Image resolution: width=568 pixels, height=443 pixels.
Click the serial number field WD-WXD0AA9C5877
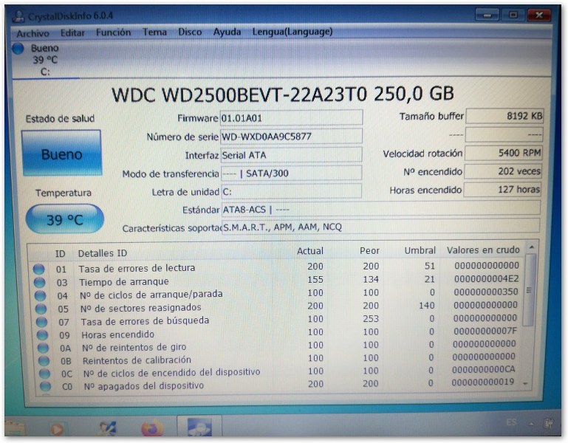[x=291, y=136]
